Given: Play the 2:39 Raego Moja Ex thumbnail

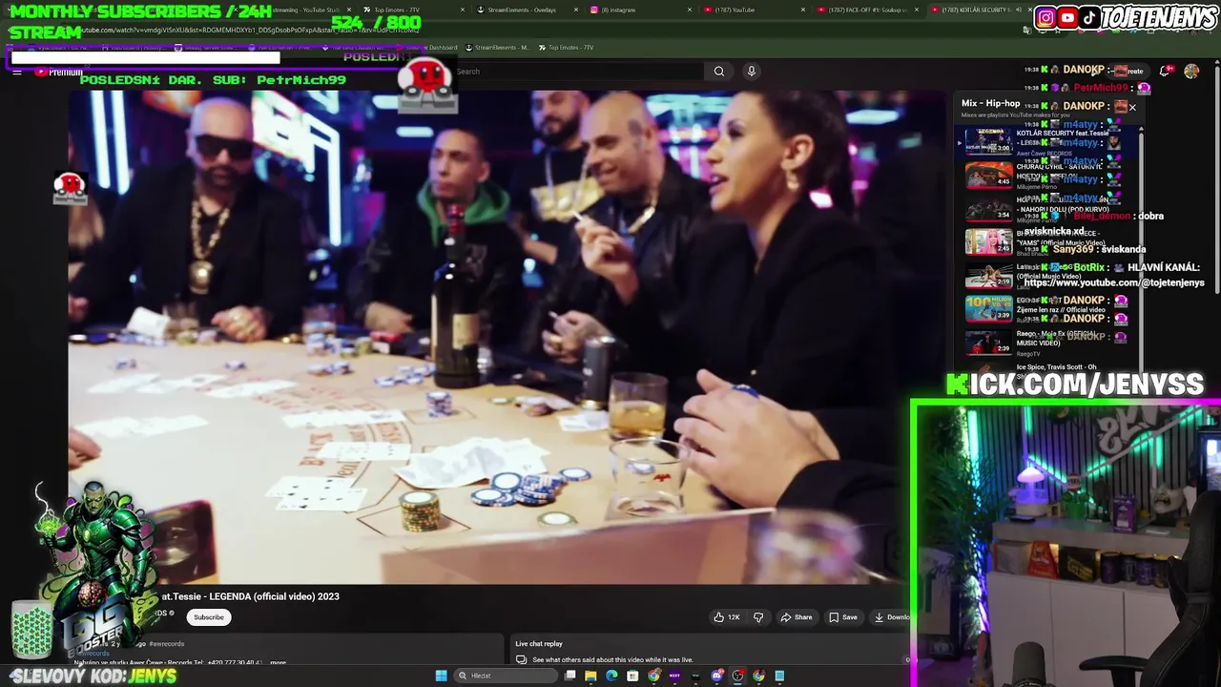Looking at the screenshot, I should coord(988,342).
